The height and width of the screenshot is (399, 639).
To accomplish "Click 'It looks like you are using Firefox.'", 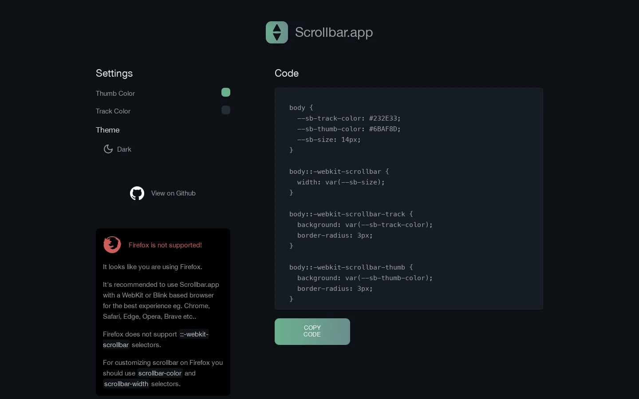I will pyautogui.click(x=153, y=267).
